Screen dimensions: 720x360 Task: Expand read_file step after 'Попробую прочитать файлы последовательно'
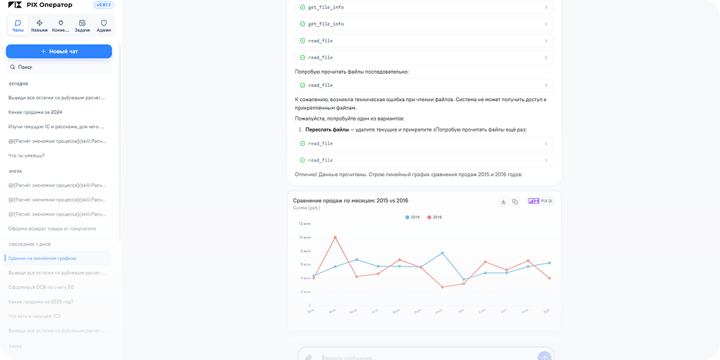pyautogui.click(x=424, y=85)
